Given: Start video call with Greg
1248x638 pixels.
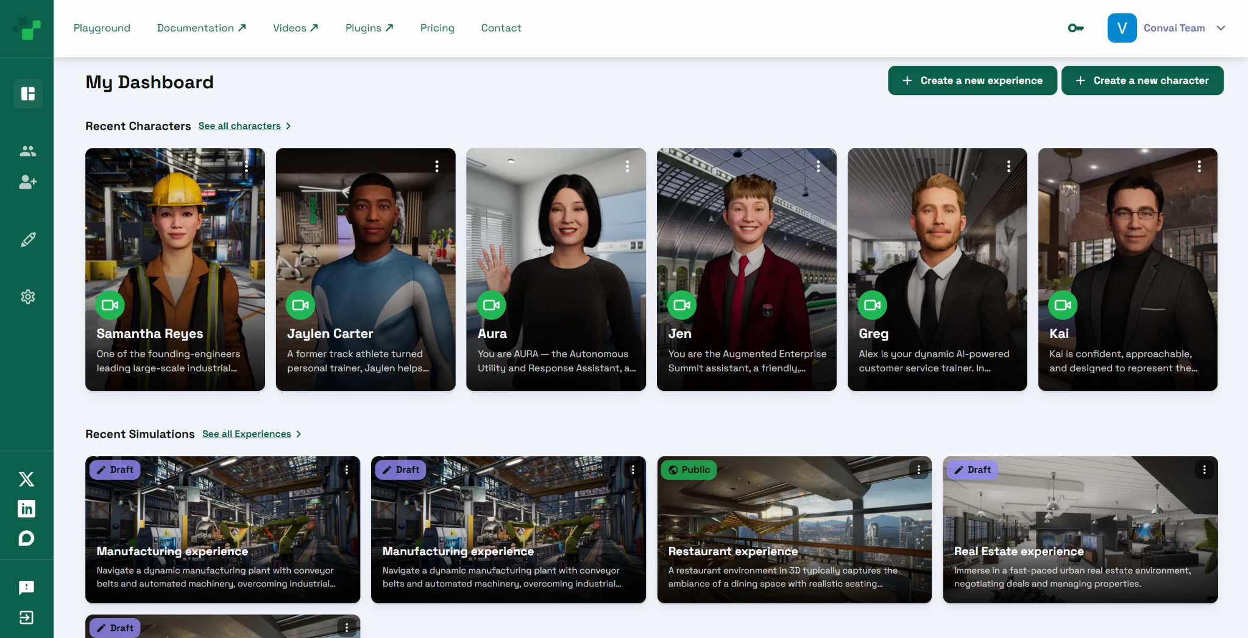Looking at the screenshot, I should pos(873,305).
